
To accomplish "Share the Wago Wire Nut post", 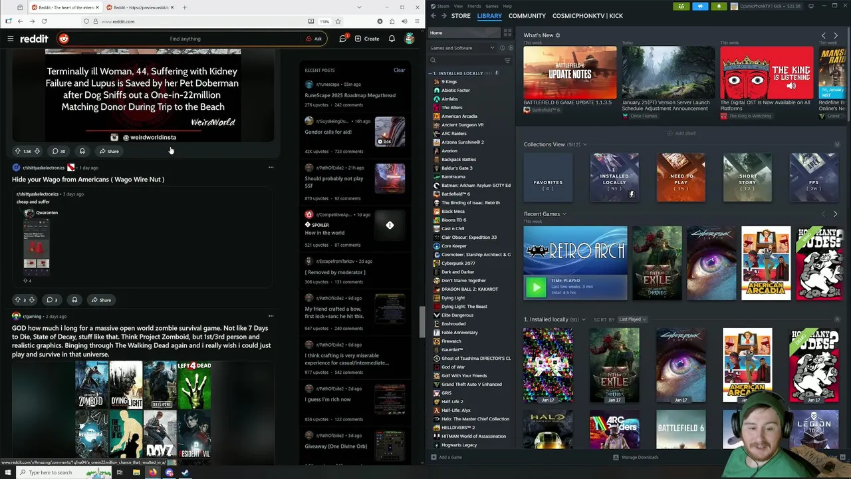I will point(101,300).
